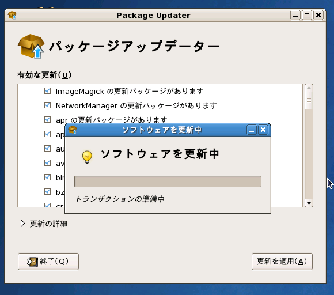Click the 更新を適用(A) apply updates button
Image resolution: width=334 pixels, height=295 pixels.
click(x=282, y=262)
